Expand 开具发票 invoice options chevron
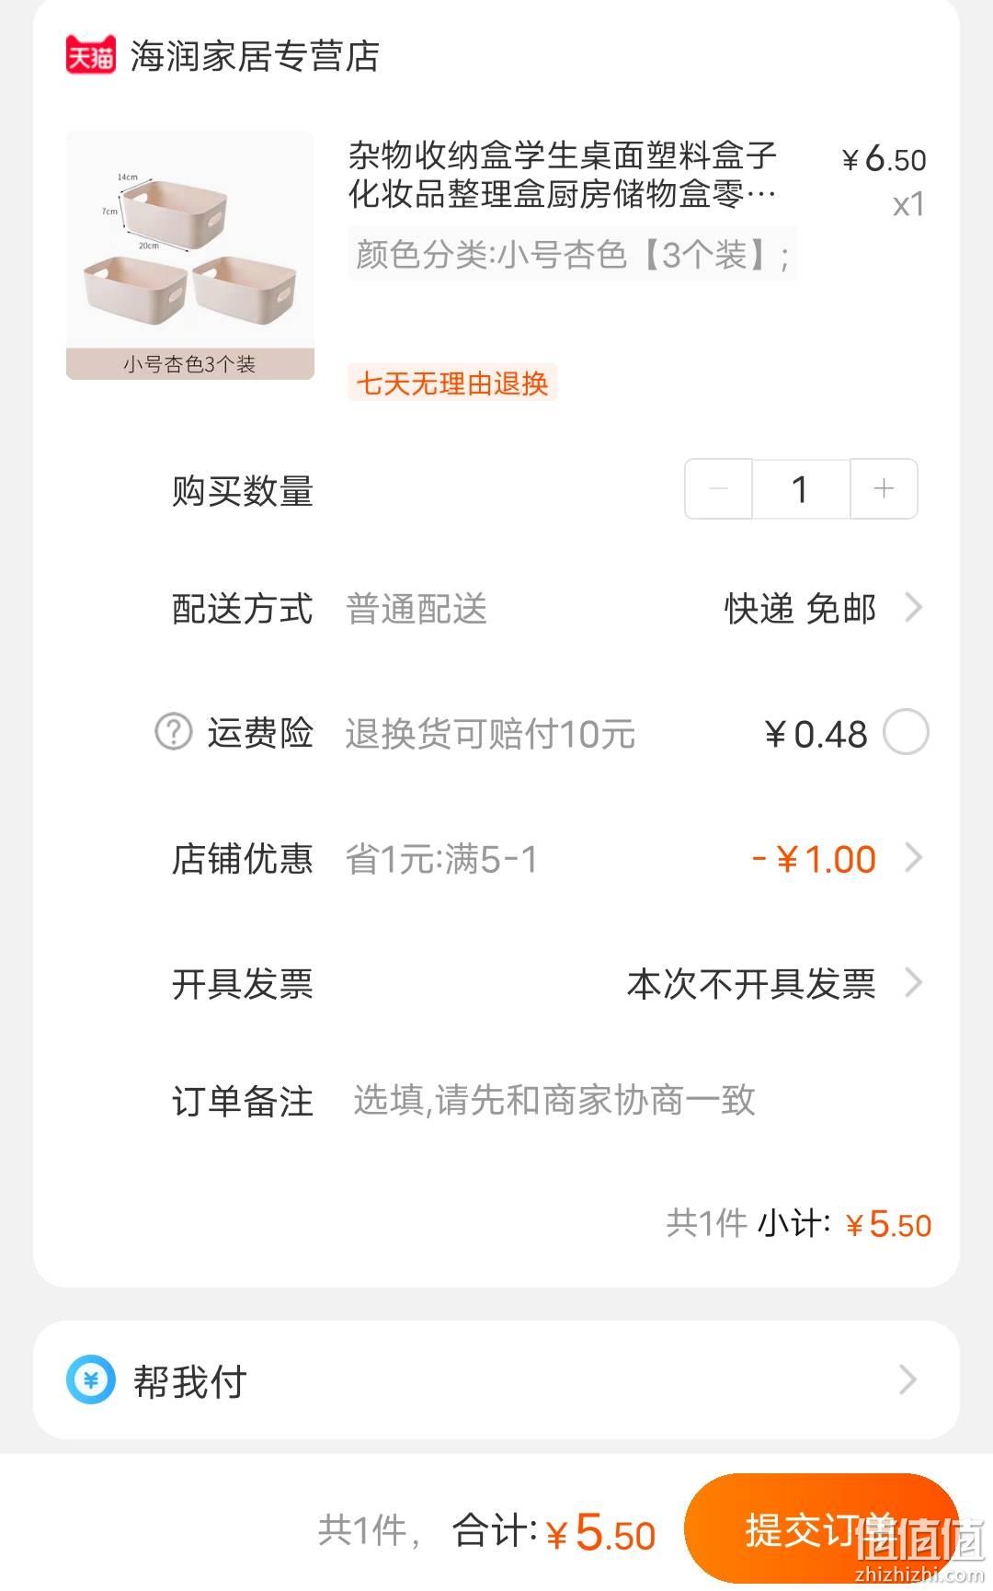The width and height of the screenshot is (993, 1591). (x=913, y=983)
